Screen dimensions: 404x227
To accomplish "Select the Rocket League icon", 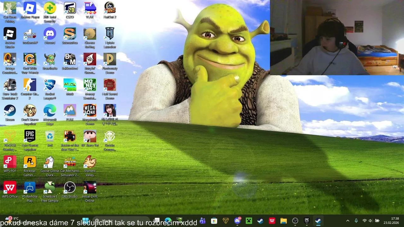I will pos(50,89).
